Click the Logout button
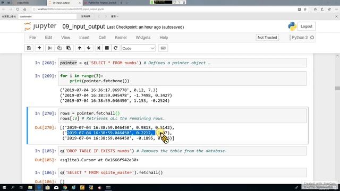The height and width of the screenshot is (191, 340). (x=307, y=26)
